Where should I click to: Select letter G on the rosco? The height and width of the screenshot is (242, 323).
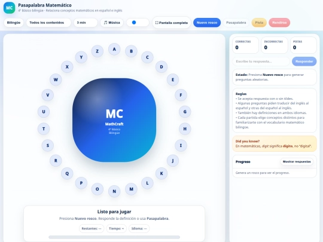coord(185,112)
